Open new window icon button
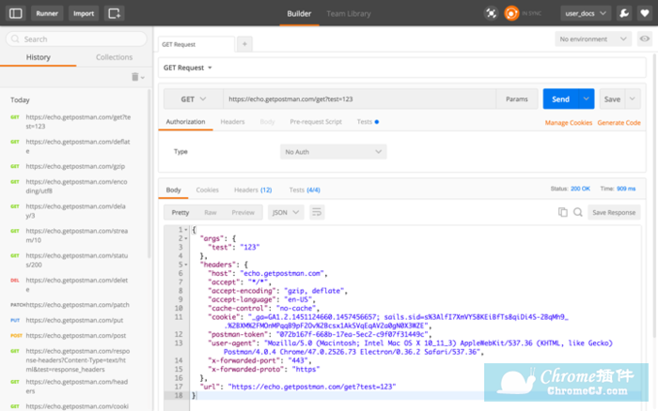The image size is (658, 411). tap(114, 13)
